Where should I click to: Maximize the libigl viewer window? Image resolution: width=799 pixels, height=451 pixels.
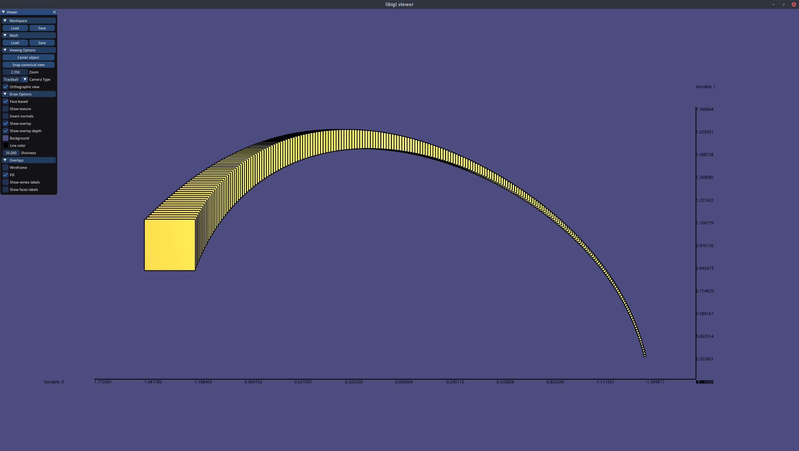pos(784,4)
